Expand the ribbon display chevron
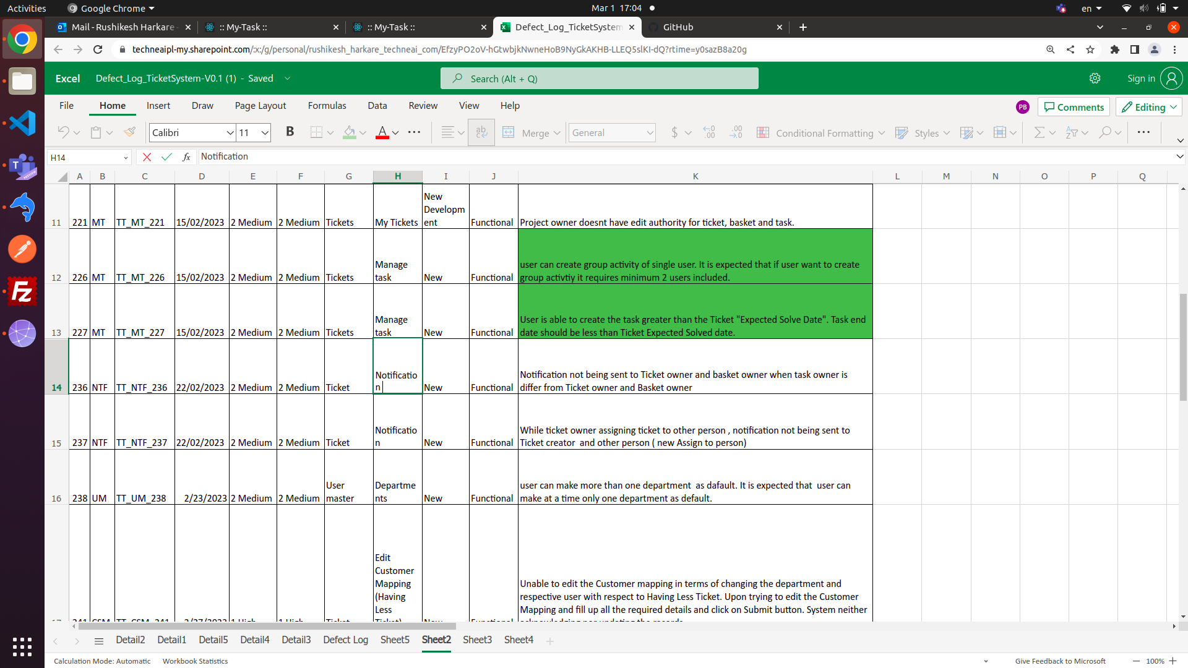This screenshot has height=668, width=1188. tap(1180, 140)
